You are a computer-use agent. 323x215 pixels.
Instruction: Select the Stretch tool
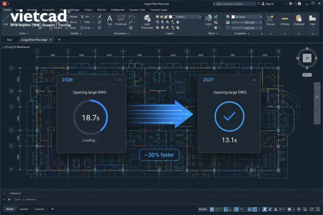(56, 28)
